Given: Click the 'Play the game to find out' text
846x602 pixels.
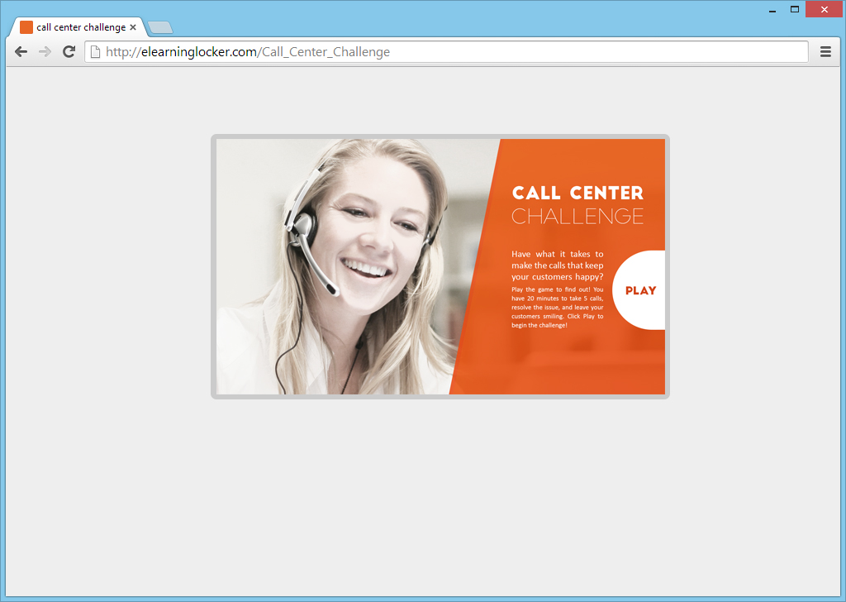Looking at the screenshot, I should click(x=558, y=308).
